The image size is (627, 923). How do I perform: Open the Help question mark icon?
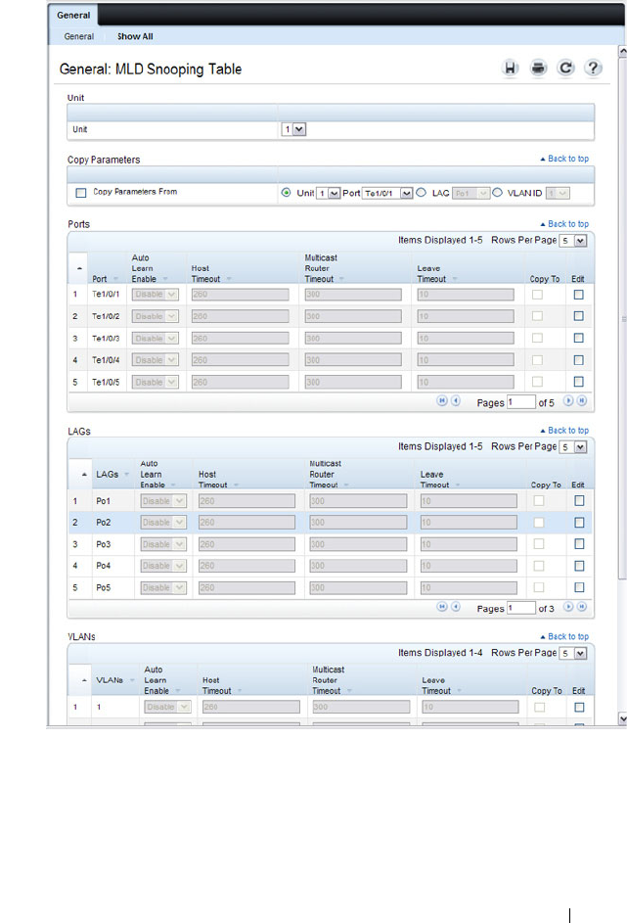pyautogui.click(x=593, y=69)
